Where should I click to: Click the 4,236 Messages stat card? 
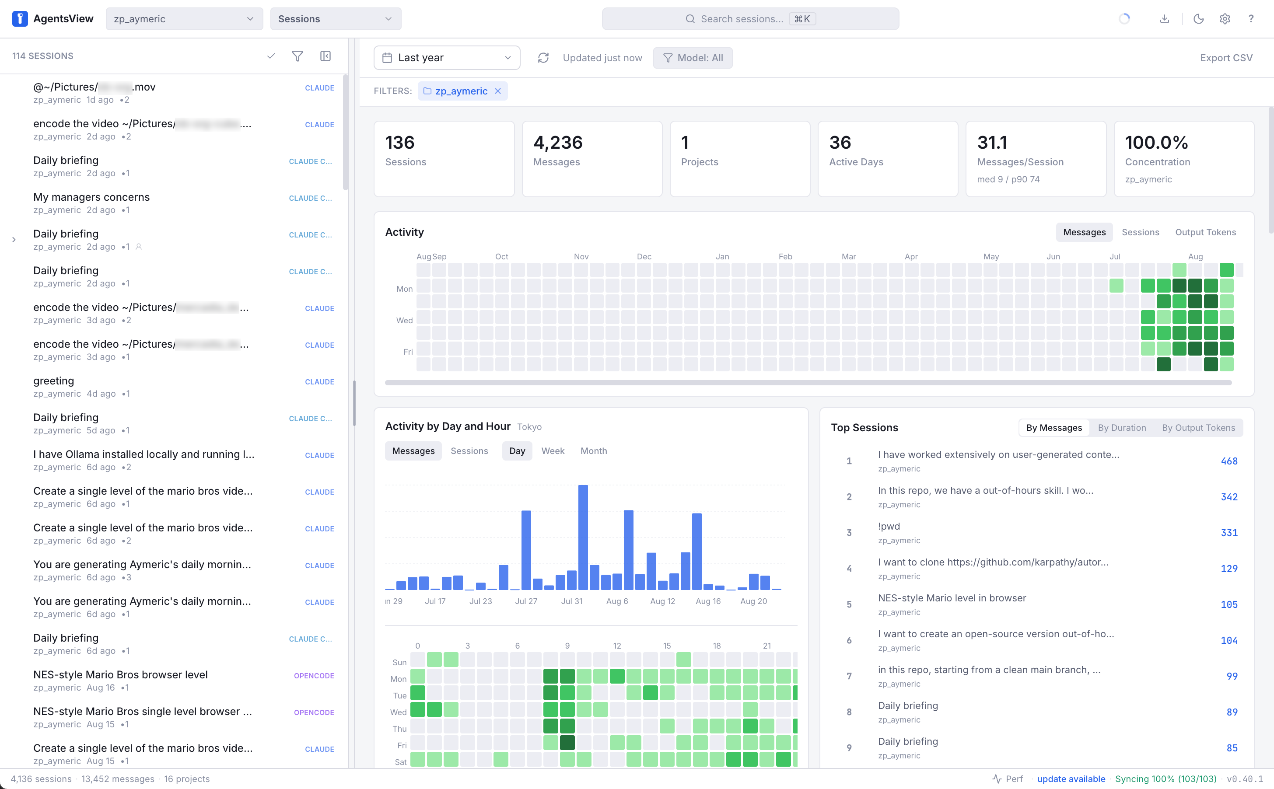tap(592, 159)
